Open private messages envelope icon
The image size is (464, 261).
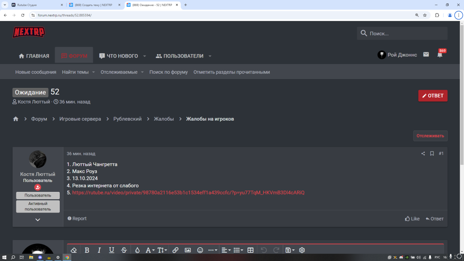(426, 55)
